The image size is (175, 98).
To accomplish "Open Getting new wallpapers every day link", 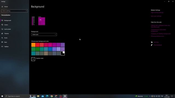I will [x=161, y=26].
